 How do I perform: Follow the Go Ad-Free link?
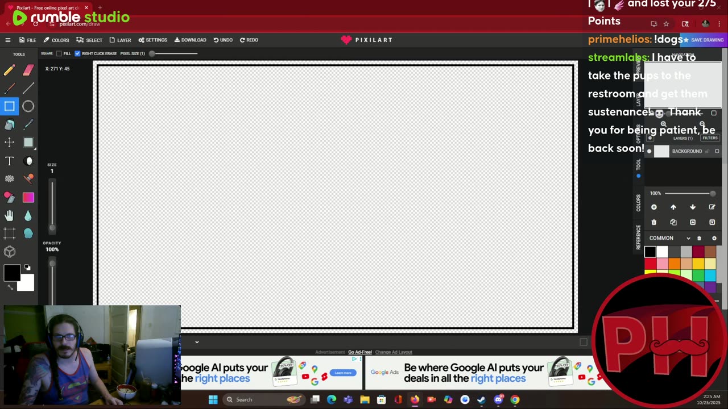click(360, 352)
